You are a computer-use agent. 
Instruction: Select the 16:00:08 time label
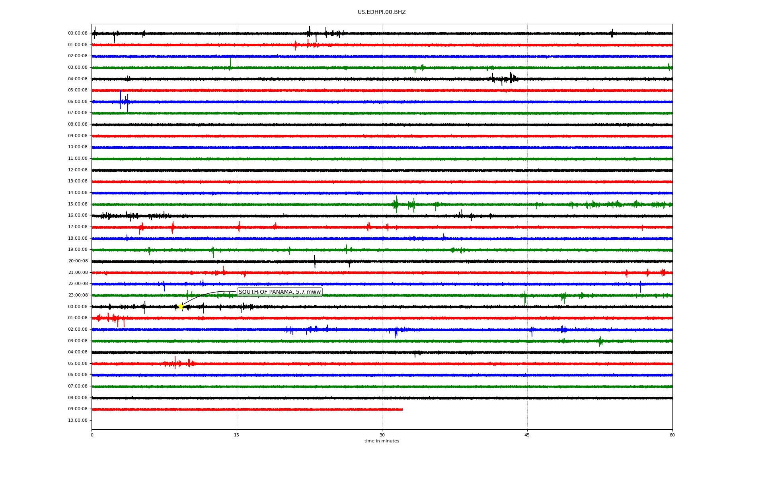(78, 215)
